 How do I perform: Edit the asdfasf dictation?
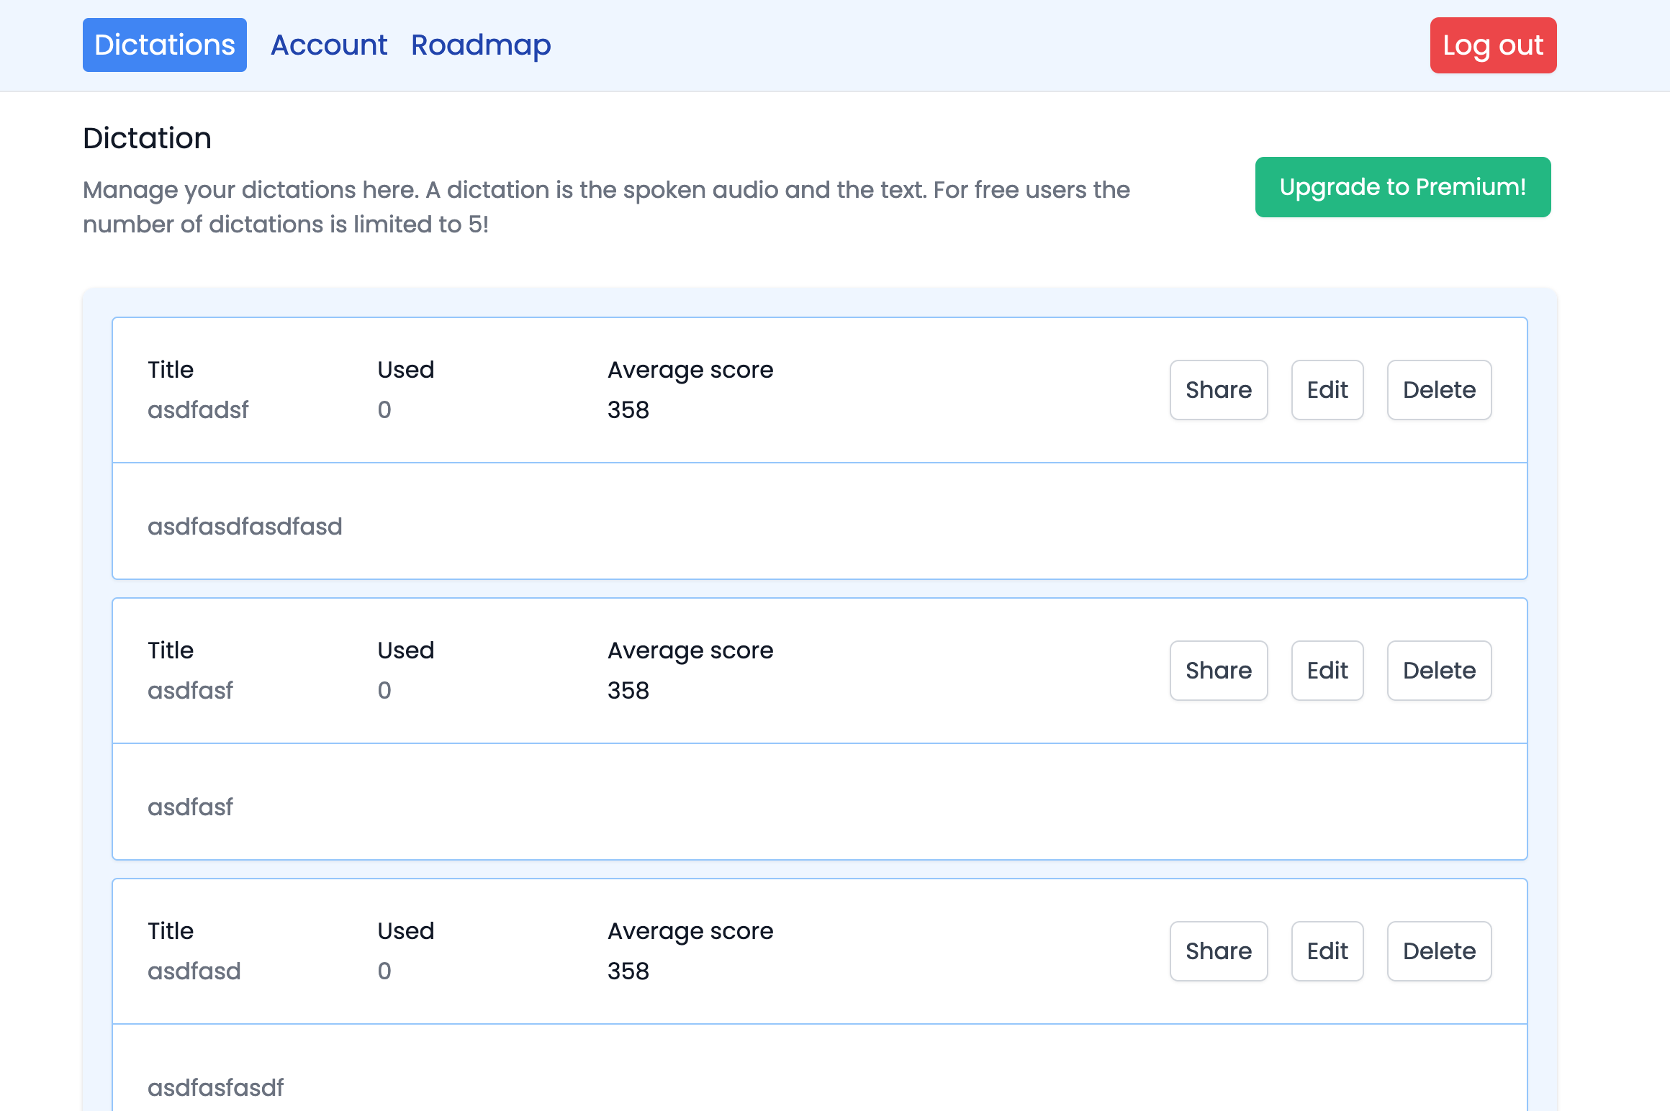pos(1327,671)
